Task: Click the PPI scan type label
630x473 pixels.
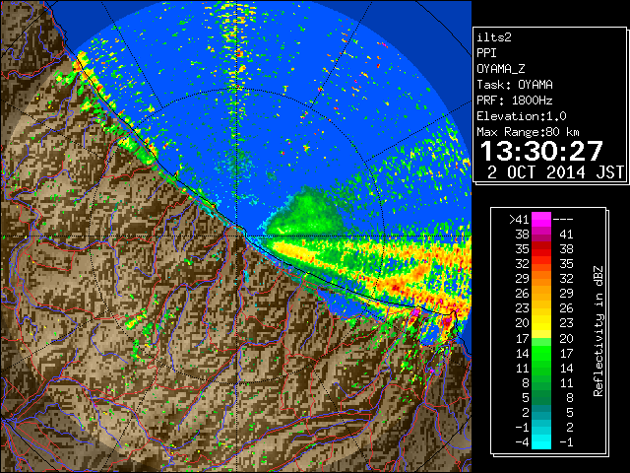Action: click(x=486, y=53)
